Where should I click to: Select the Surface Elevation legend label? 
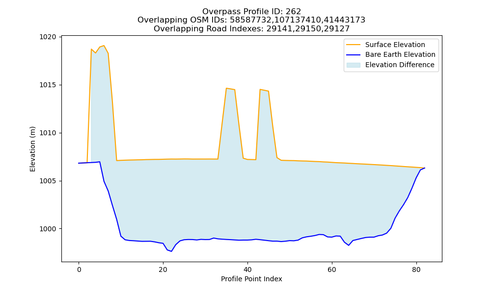pos(395,45)
